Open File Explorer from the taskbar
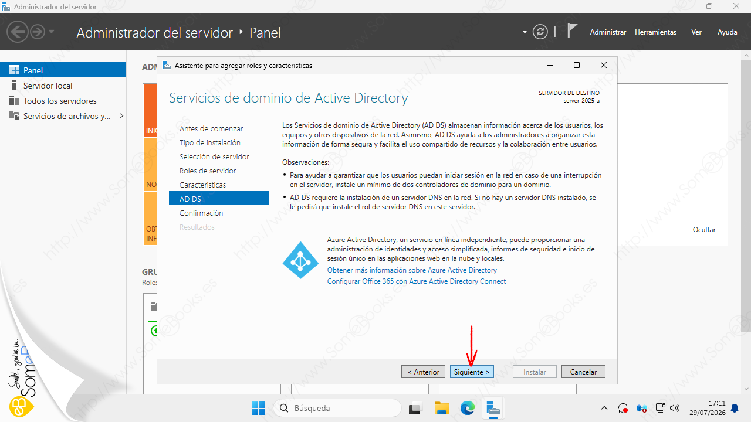The height and width of the screenshot is (422, 751). coord(441,408)
